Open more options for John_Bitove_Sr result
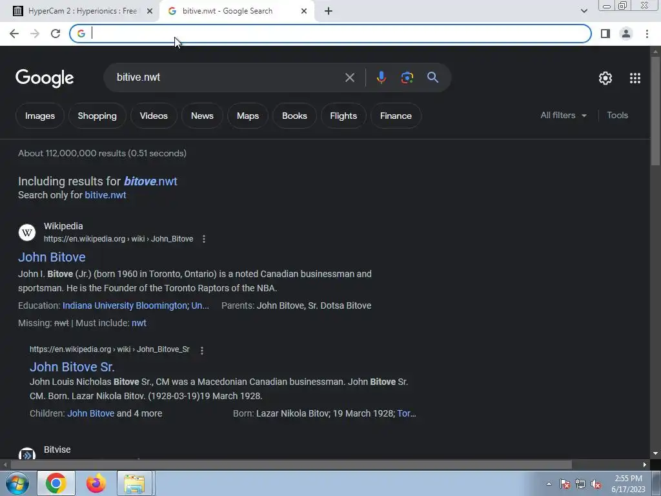 202,351
